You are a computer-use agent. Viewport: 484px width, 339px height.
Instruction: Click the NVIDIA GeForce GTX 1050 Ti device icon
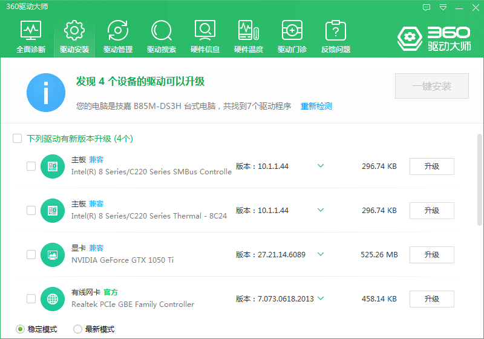click(x=53, y=255)
